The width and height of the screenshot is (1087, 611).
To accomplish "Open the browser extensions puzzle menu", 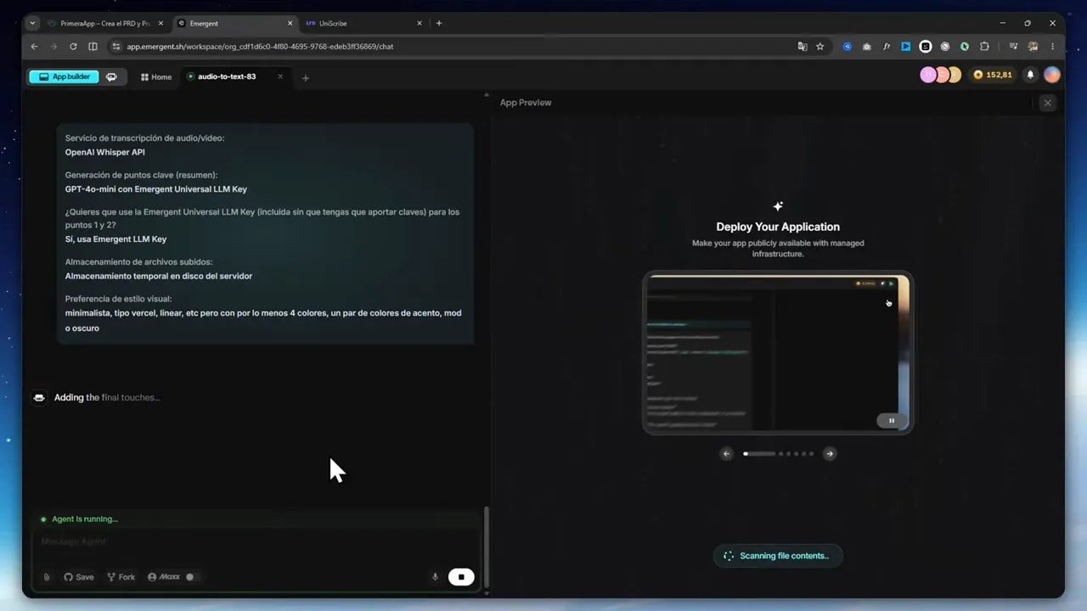I will coord(984,47).
